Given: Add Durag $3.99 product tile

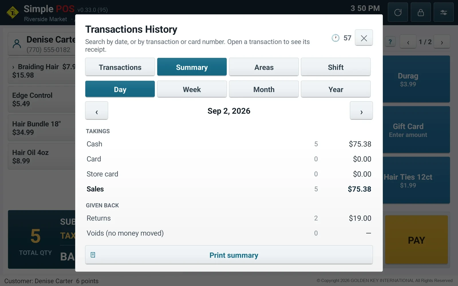Looking at the screenshot, I should click(x=416, y=79).
